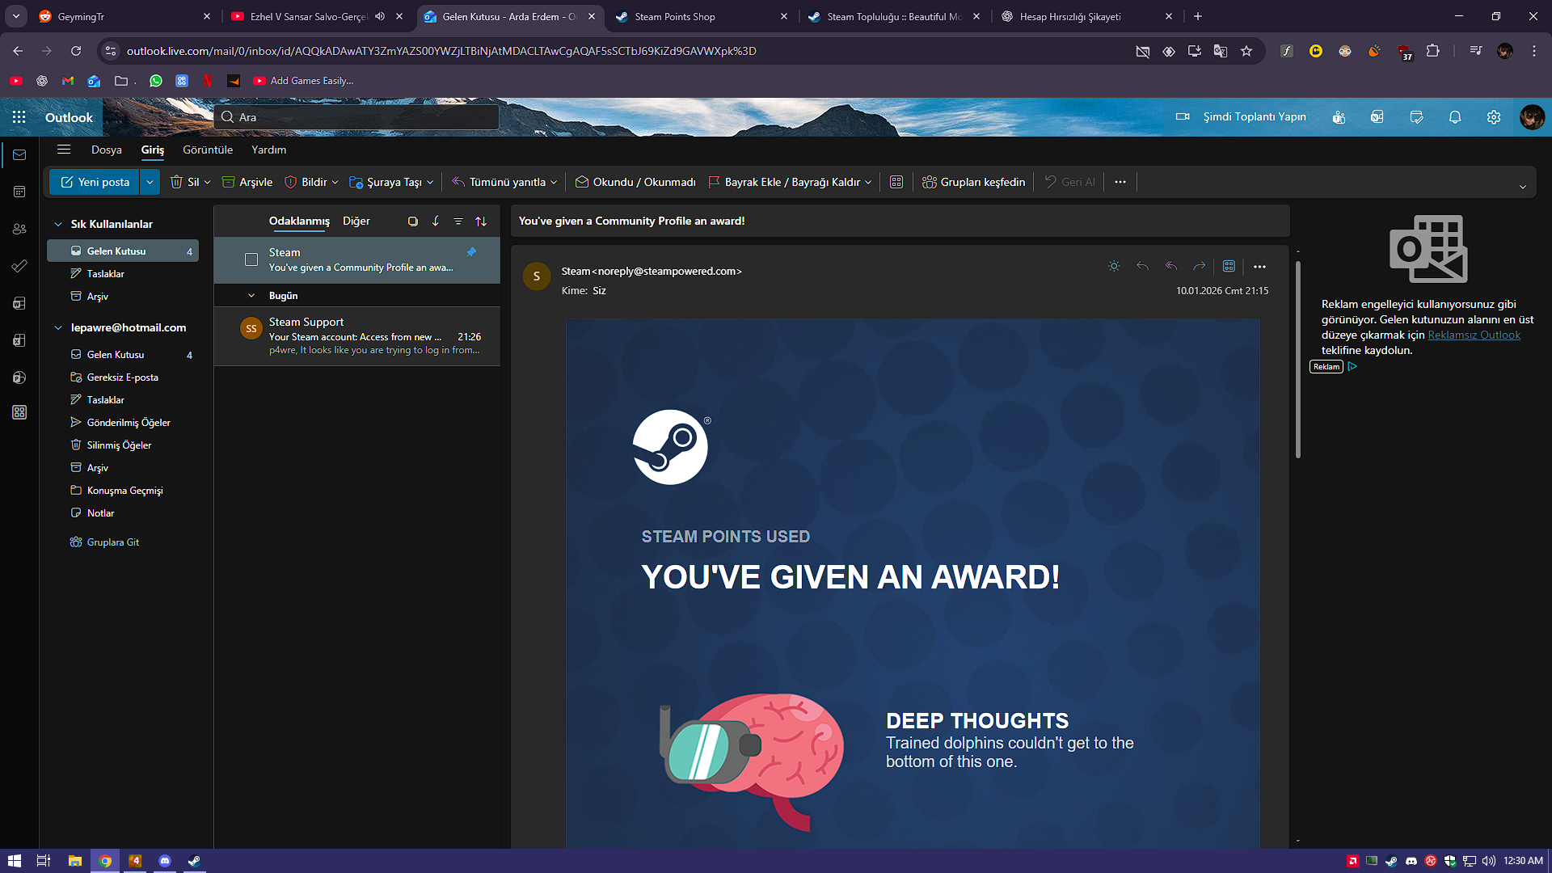This screenshot has width=1552, height=873.
Task: Open the Tümünü yanıtla dropdown arrow
Action: [x=554, y=182]
